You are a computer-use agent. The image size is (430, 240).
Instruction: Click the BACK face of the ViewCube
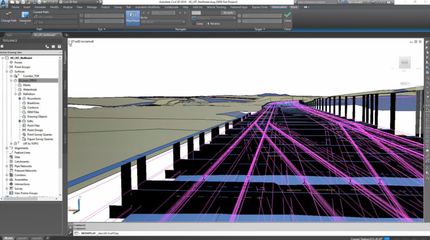tap(405, 63)
